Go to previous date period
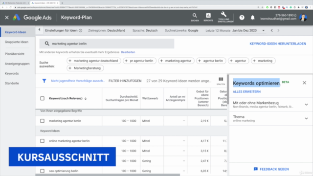The height and width of the screenshot is (176, 313). click(272, 30)
